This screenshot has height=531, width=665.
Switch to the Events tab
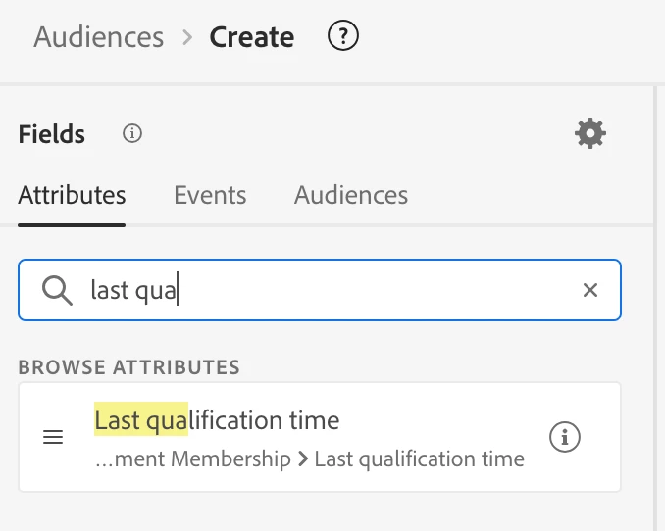(x=210, y=195)
